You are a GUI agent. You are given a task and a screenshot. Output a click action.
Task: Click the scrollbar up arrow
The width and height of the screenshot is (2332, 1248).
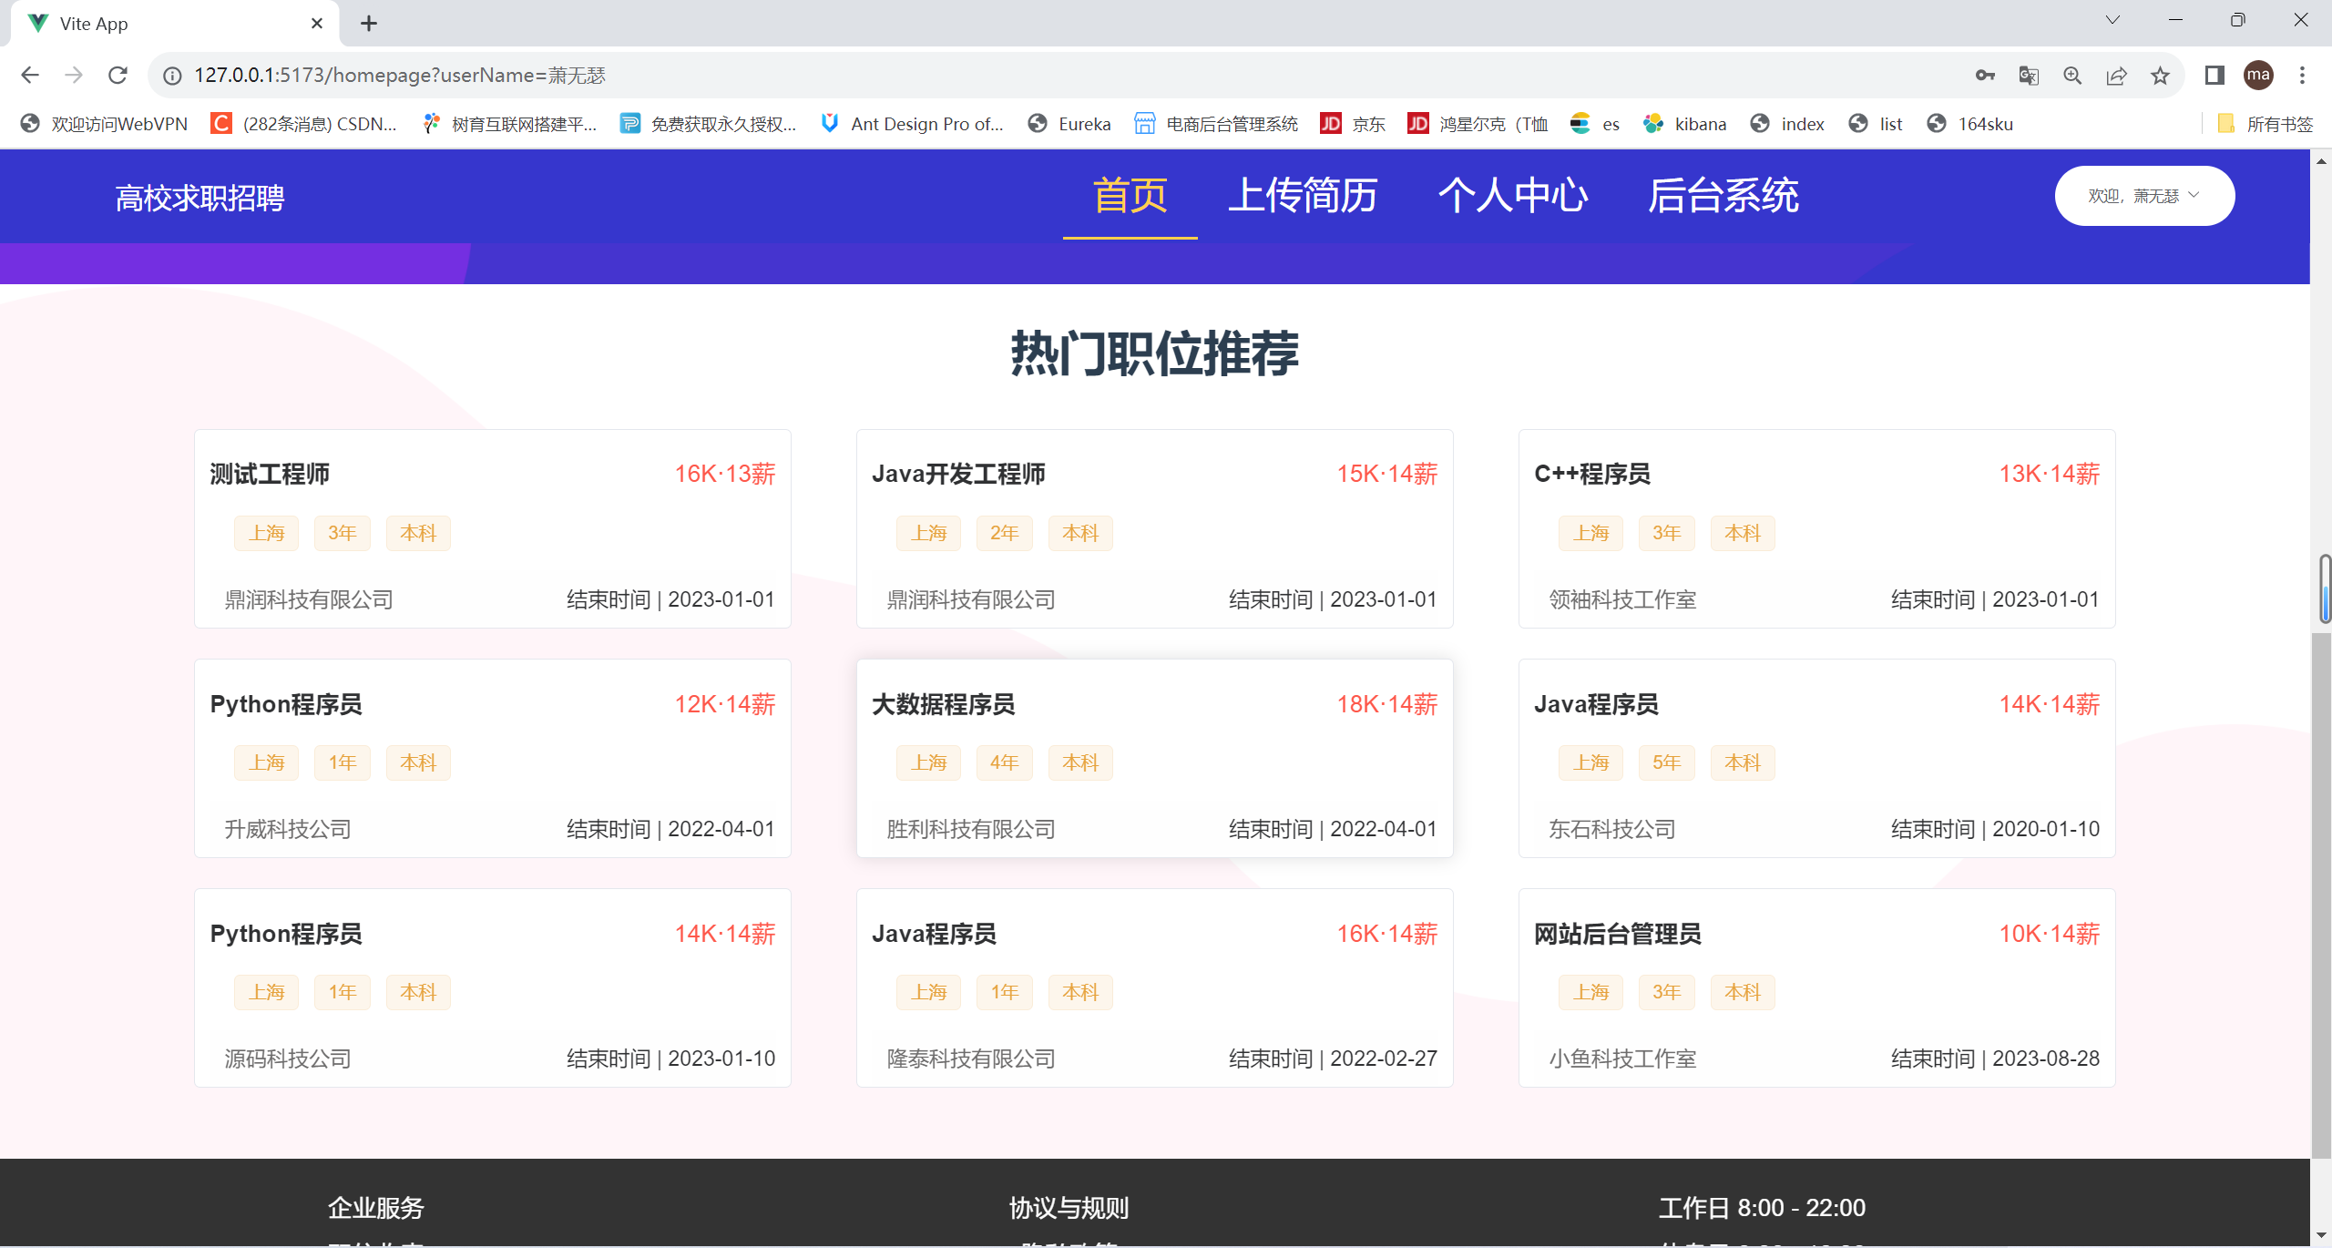coord(2321,161)
